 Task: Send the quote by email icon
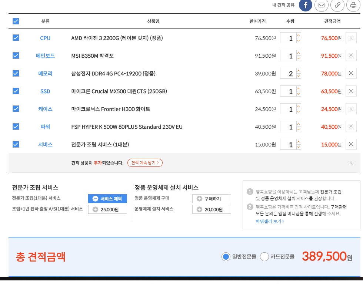coord(322,5)
